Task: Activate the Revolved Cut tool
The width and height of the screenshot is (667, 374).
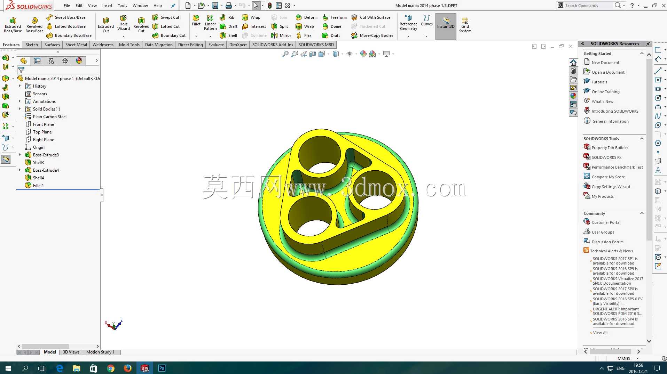Action: click(141, 25)
